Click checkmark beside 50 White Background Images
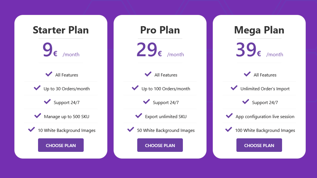This screenshot has height=178, width=317. pyautogui.click(x=130, y=129)
